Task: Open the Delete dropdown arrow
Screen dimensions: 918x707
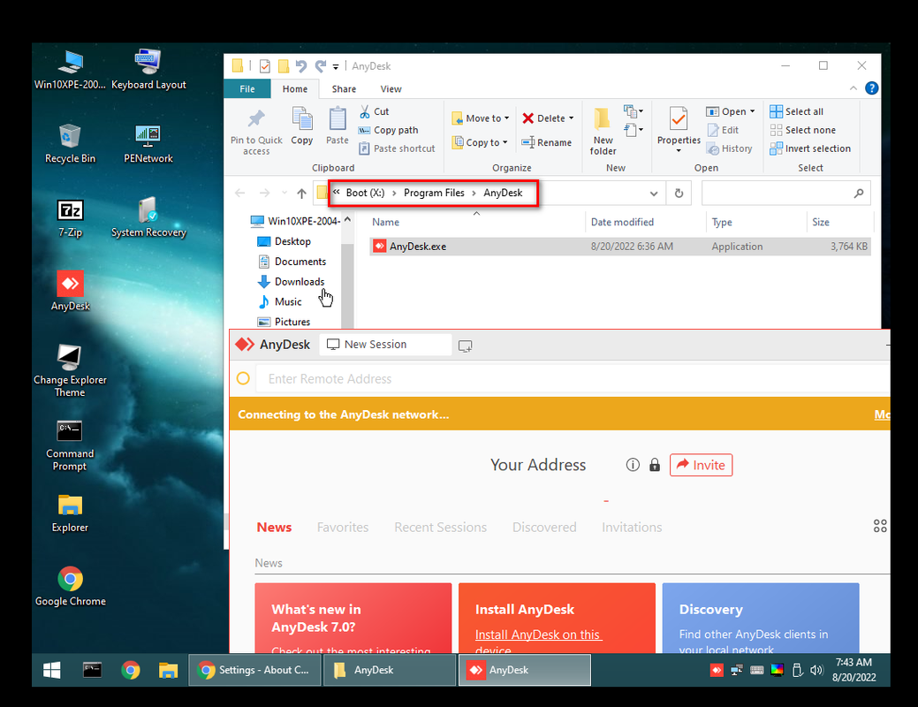Action: point(571,118)
